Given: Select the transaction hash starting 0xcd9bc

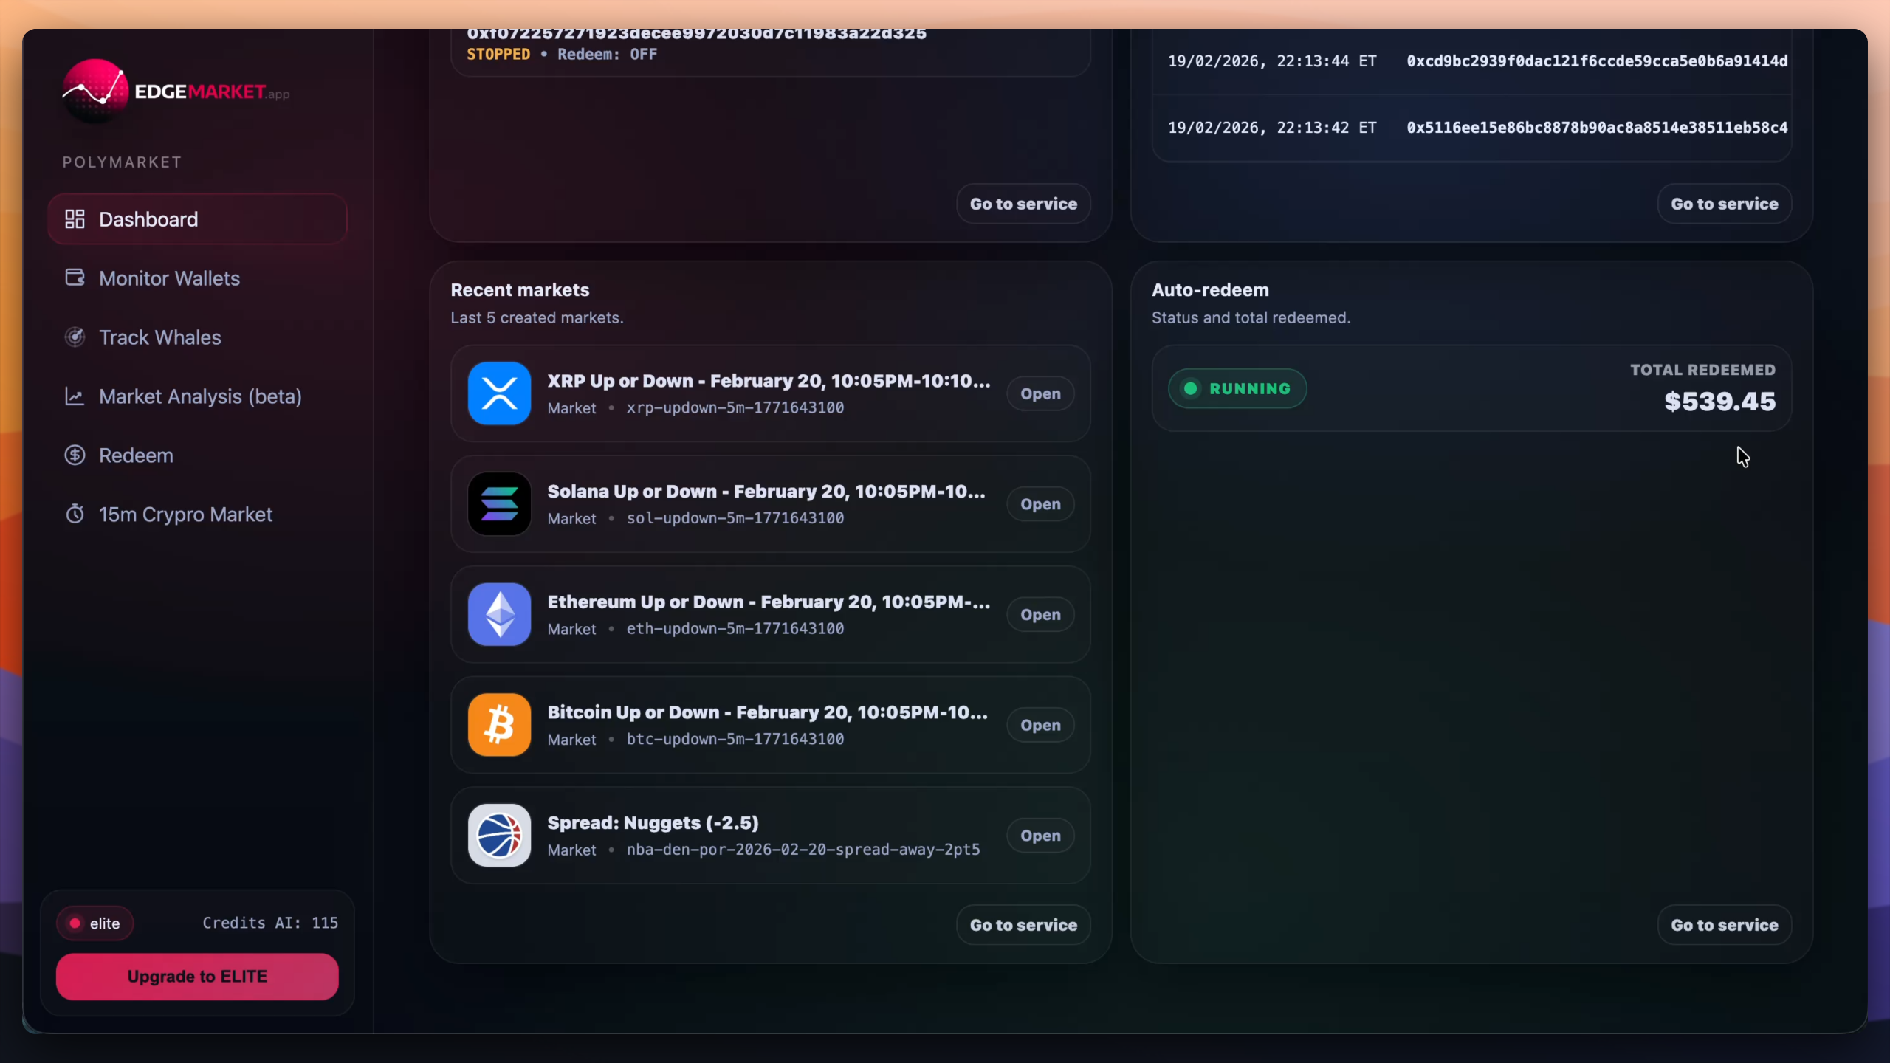Looking at the screenshot, I should point(1596,61).
